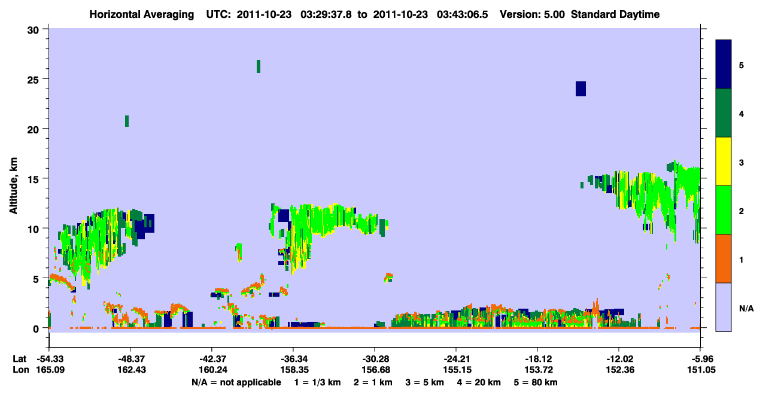
Task: Click the altitude tick label '10'
Action: coord(35,229)
